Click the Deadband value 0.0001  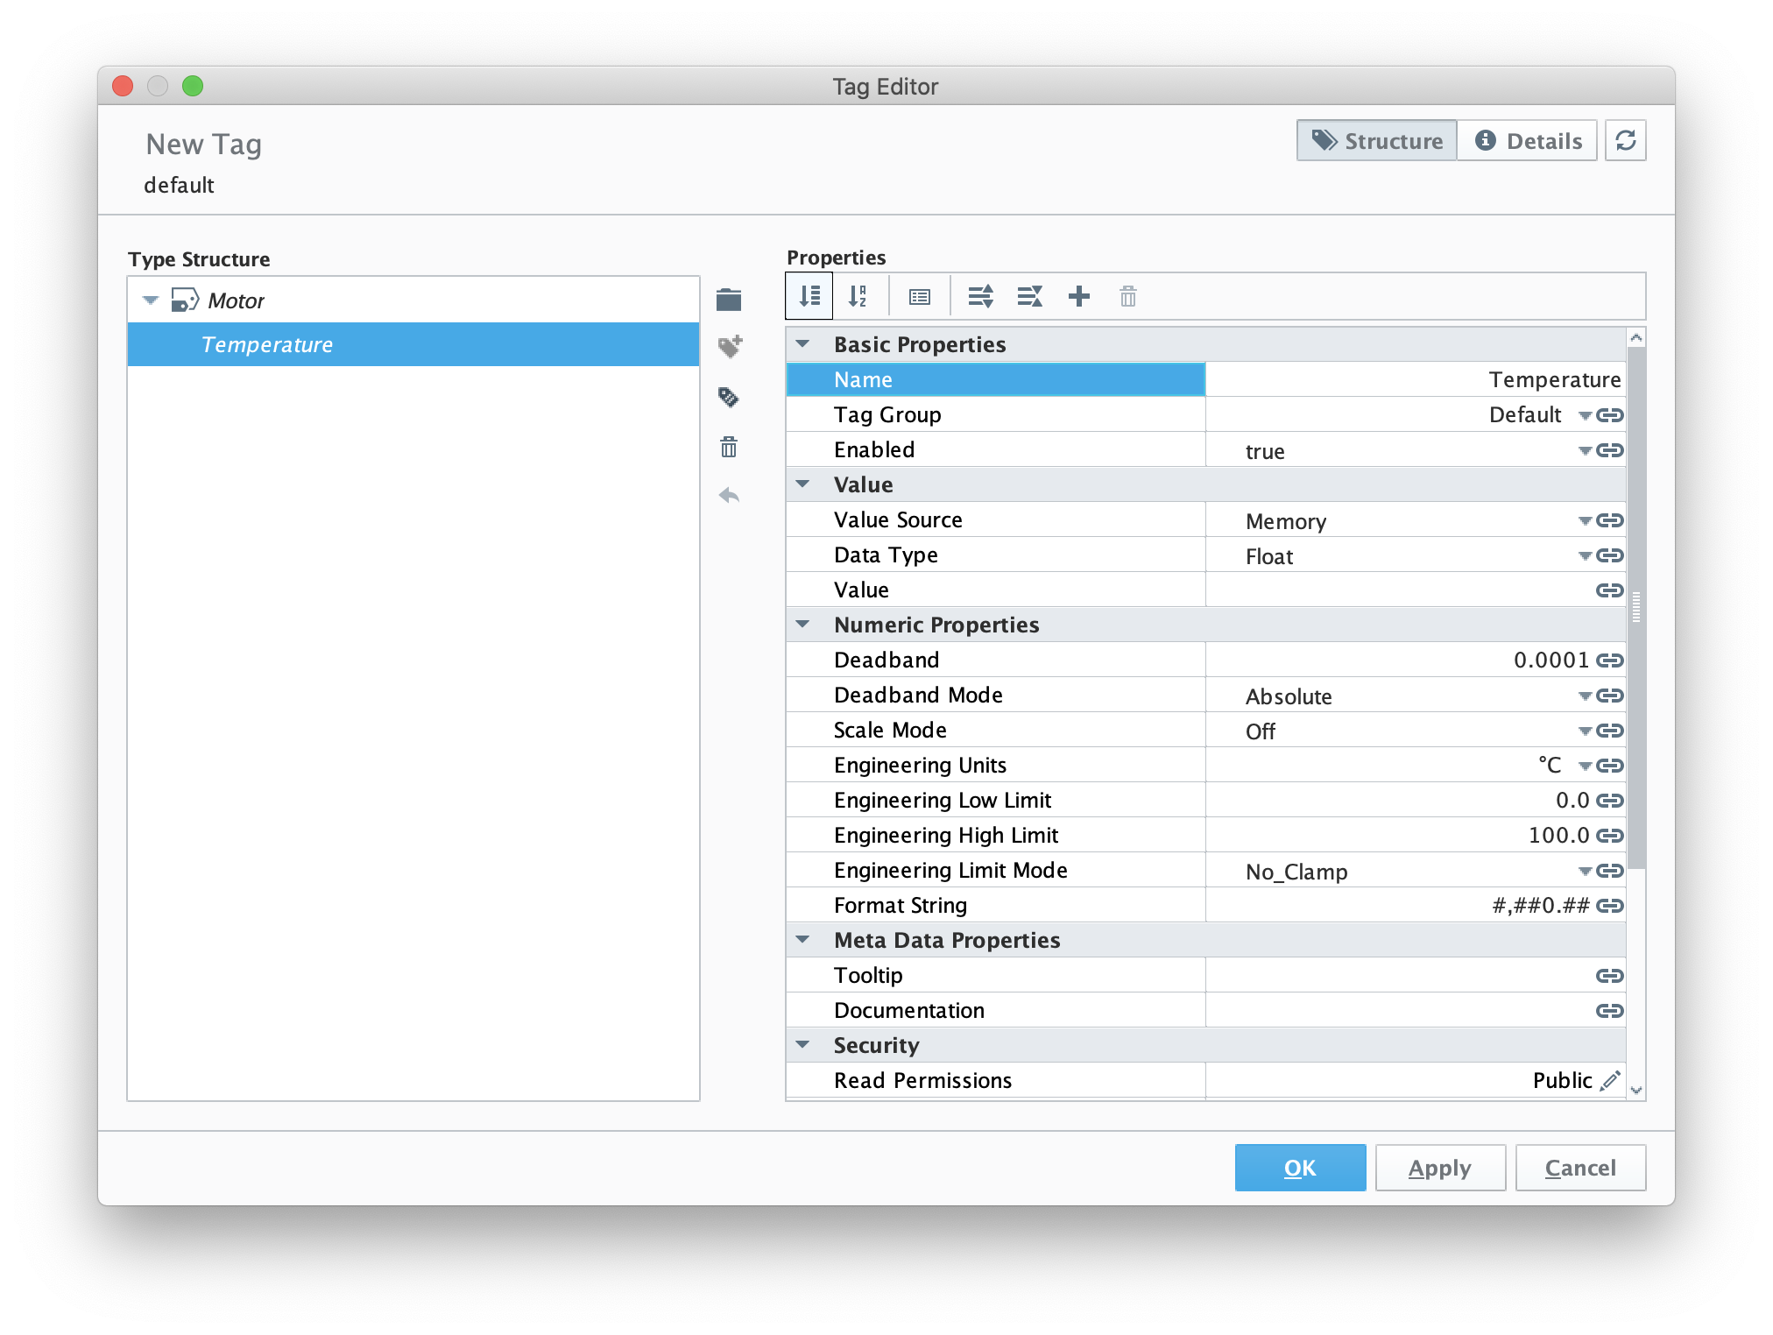click(x=1550, y=660)
